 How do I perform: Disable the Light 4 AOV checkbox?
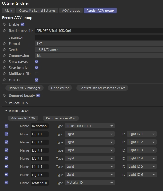tap(6, 158)
